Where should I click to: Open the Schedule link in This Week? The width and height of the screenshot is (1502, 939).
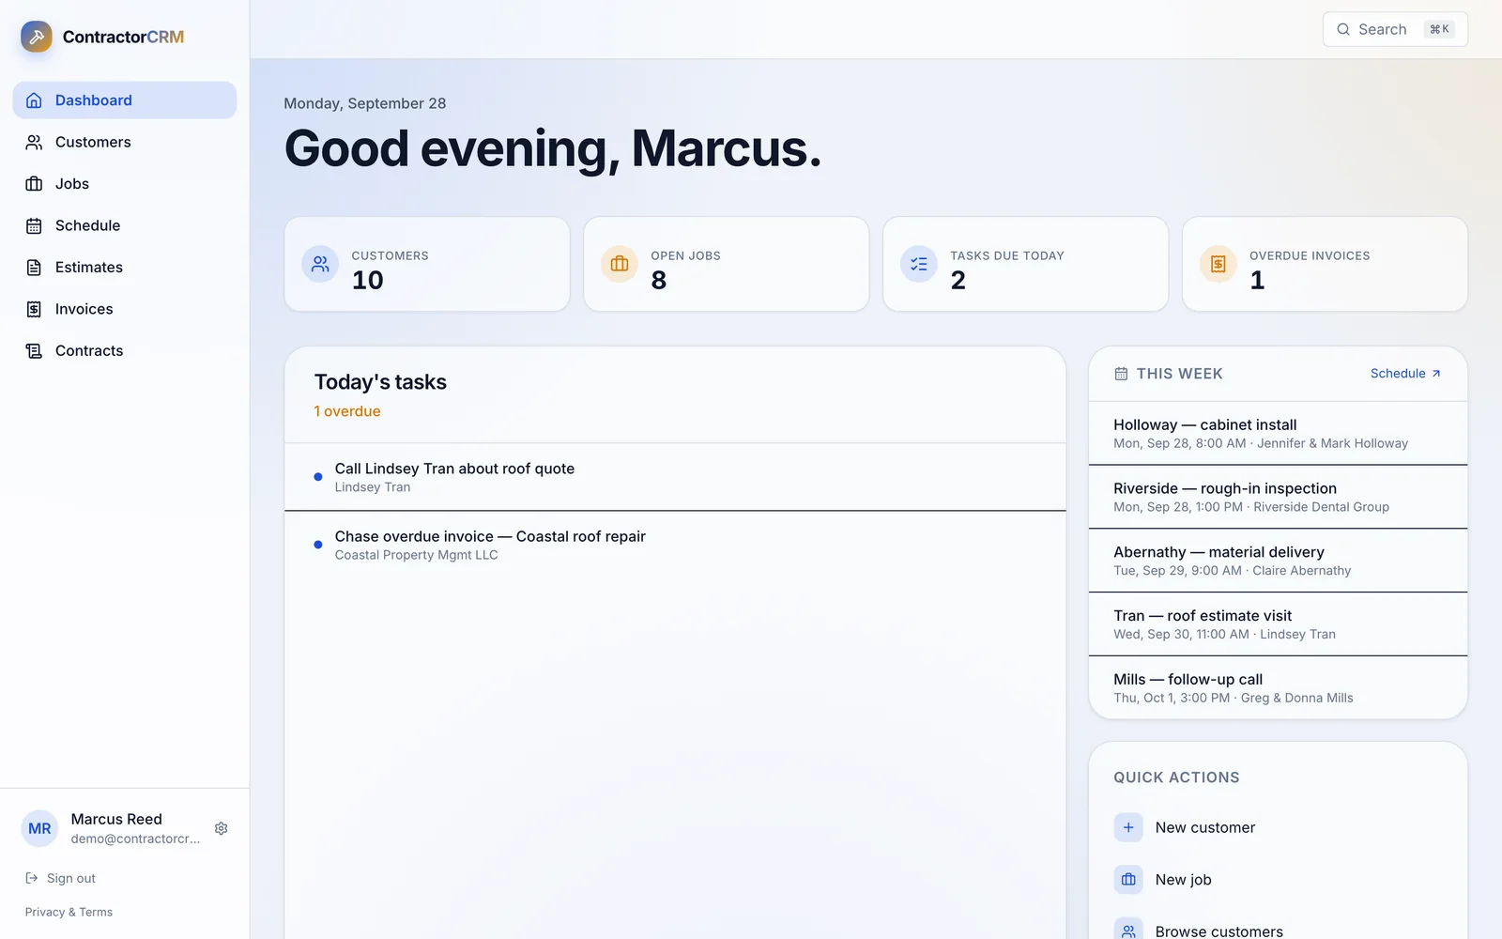click(1405, 374)
